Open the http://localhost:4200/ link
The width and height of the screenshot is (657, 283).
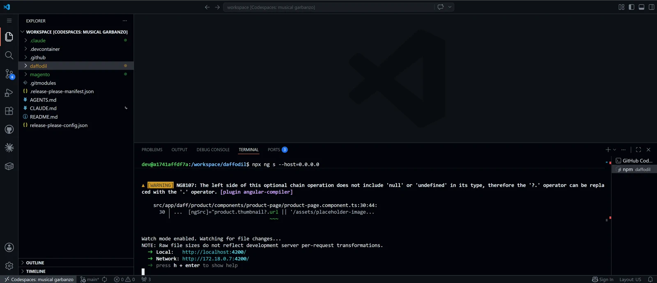coord(214,252)
